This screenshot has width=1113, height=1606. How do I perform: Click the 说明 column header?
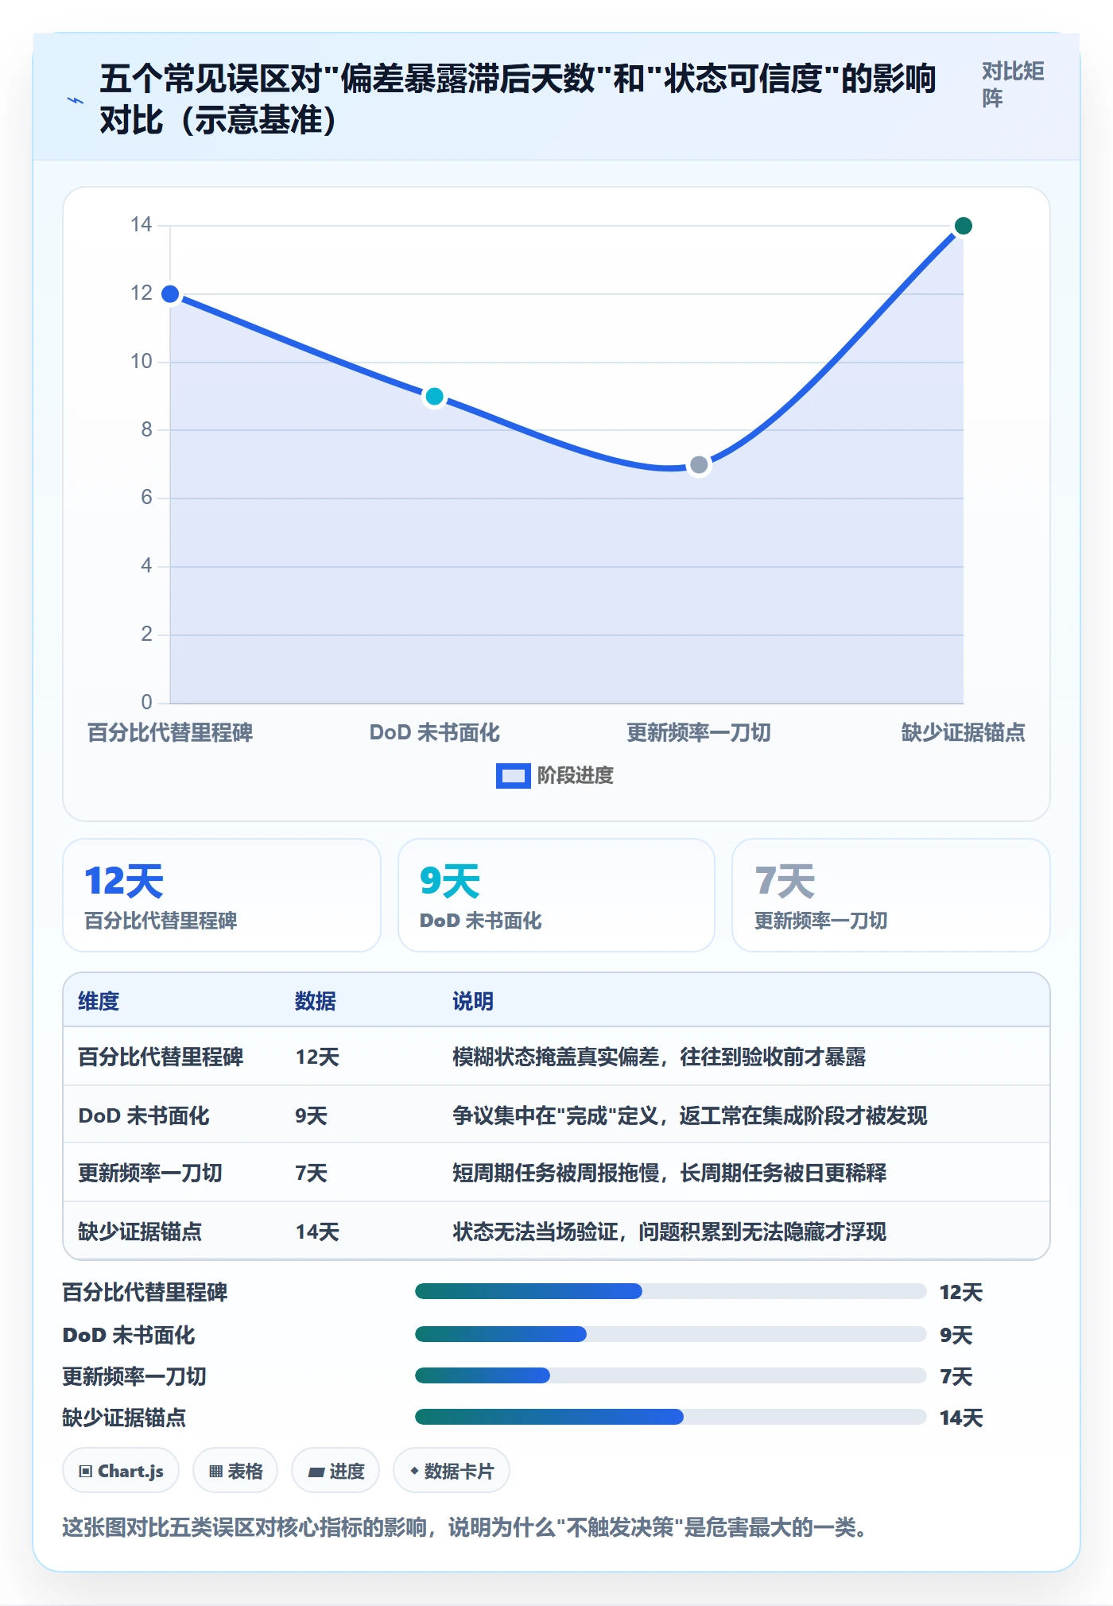(473, 1001)
